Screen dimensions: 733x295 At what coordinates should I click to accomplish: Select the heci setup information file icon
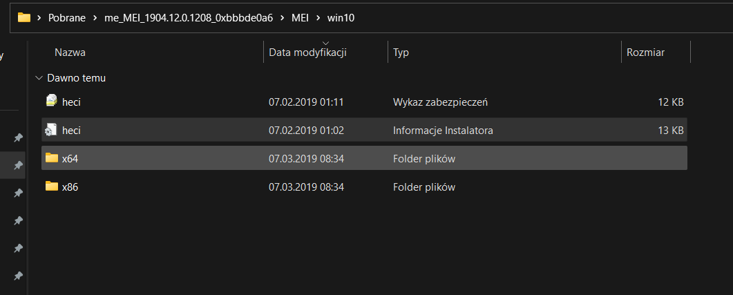coord(51,129)
